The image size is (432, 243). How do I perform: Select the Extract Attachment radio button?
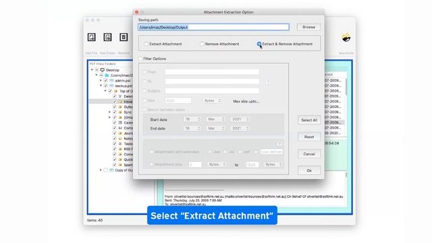coord(146,44)
